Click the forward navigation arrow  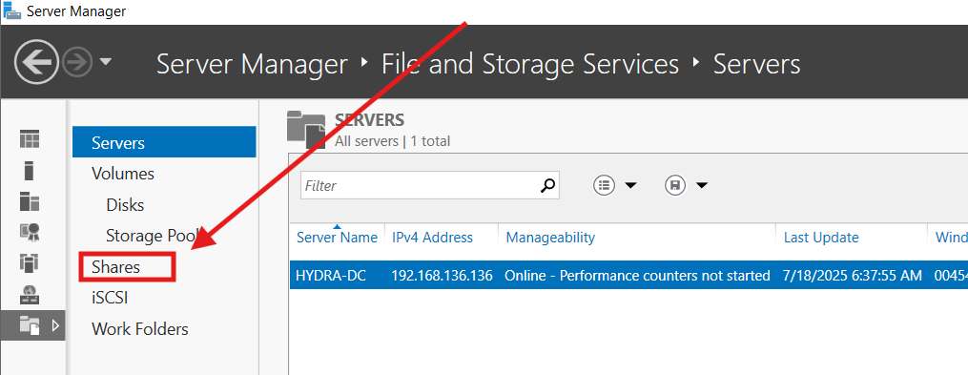[x=77, y=62]
